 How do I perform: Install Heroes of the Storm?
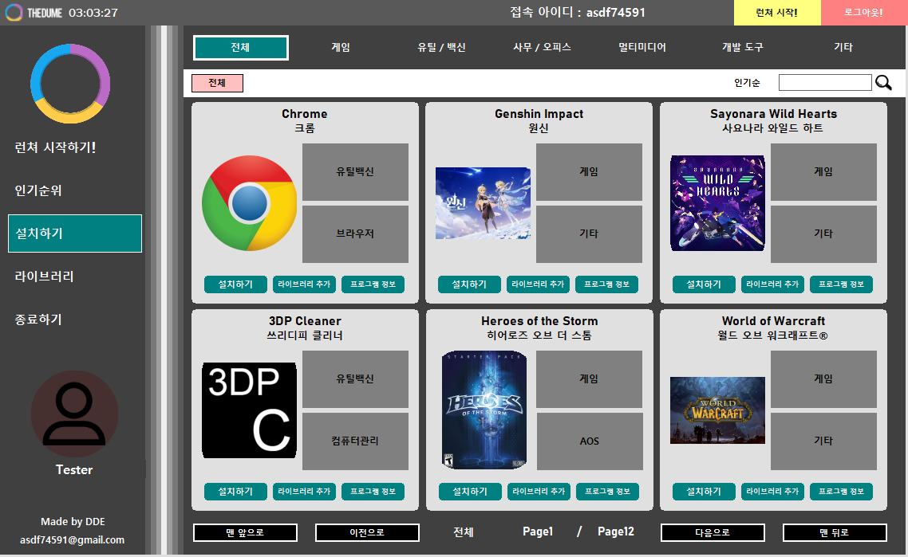(470, 492)
